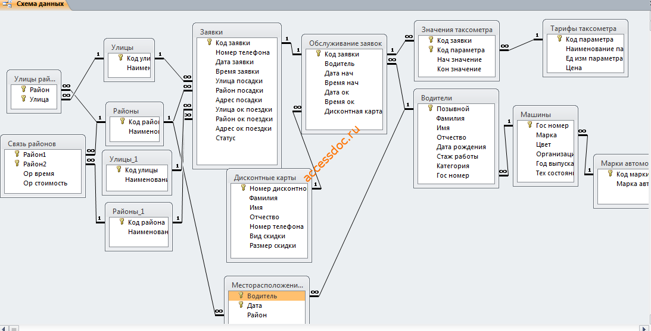Click the relationships icon on Схема данных tab

pos(7,4)
